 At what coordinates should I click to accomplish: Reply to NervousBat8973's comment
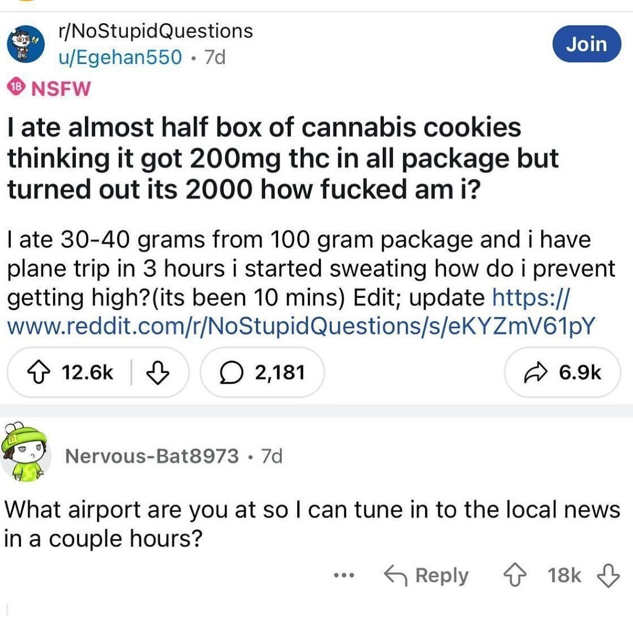click(426, 575)
